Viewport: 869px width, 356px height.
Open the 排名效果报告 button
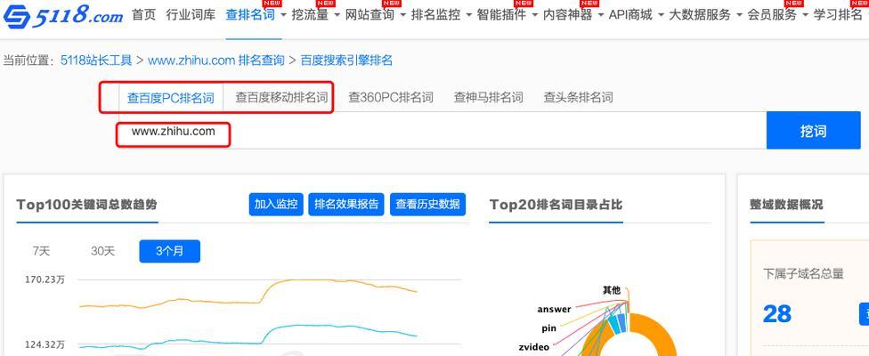click(346, 205)
